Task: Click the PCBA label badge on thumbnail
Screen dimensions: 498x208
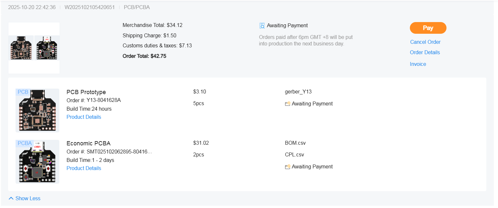Action: click(x=25, y=143)
